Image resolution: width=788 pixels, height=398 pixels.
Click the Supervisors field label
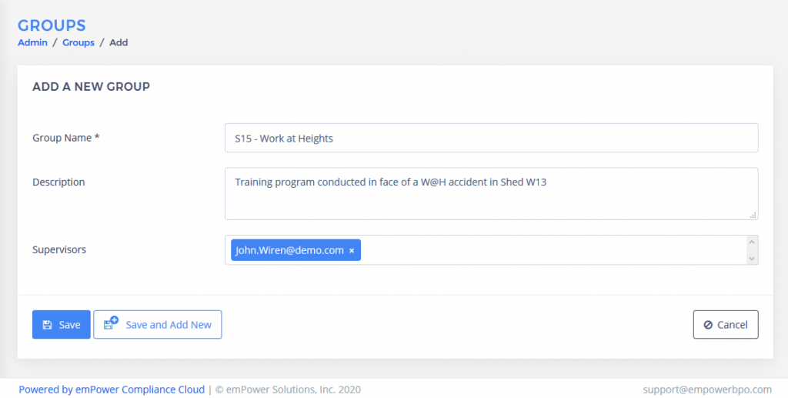tap(59, 249)
